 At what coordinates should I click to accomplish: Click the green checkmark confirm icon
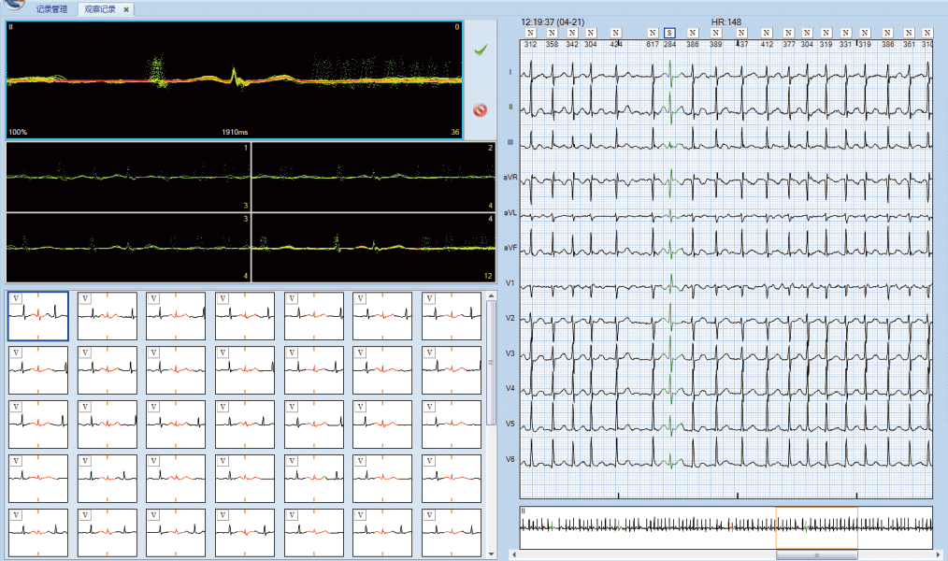coord(480,50)
